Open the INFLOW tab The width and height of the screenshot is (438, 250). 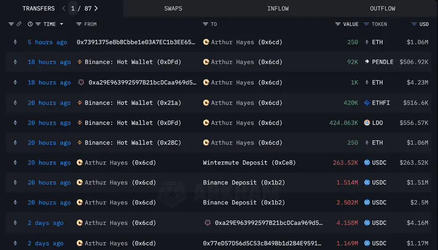(278, 8)
